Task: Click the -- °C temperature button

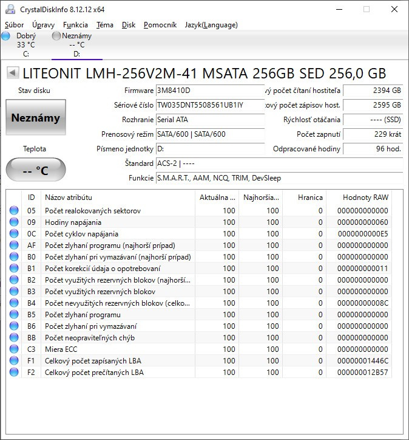Action: [x=36, y=170]
